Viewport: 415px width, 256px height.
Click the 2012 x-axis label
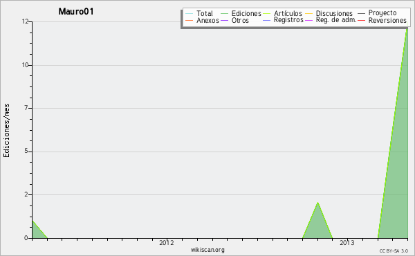[167, 242]
